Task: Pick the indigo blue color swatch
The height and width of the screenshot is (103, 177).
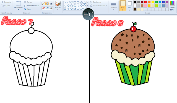Action: (163, 2)
